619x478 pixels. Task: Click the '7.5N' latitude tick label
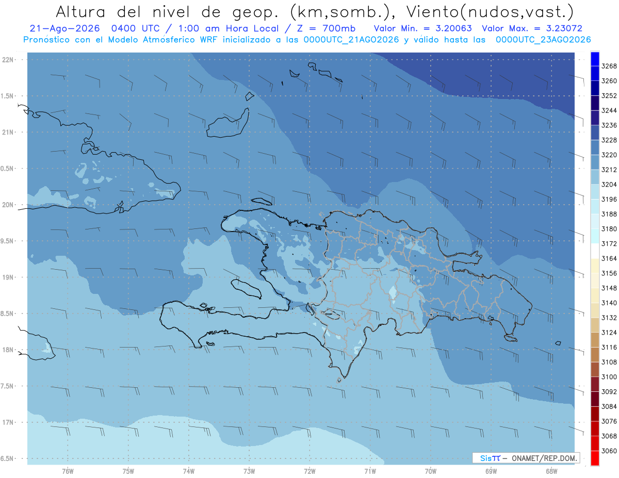click(7, 386)
